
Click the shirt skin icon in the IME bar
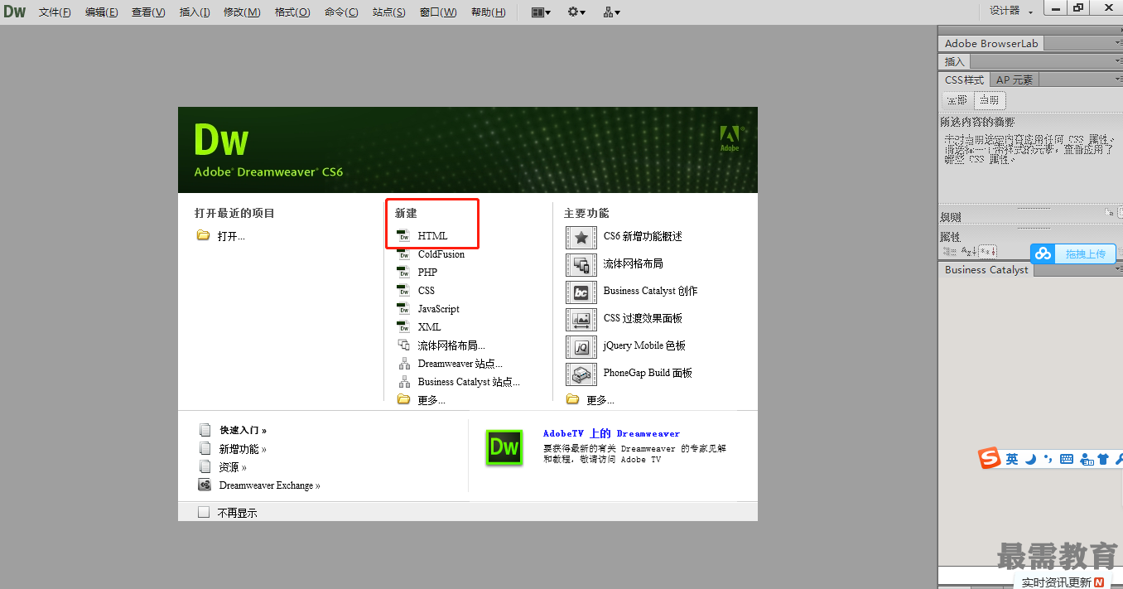point(1103,459)
